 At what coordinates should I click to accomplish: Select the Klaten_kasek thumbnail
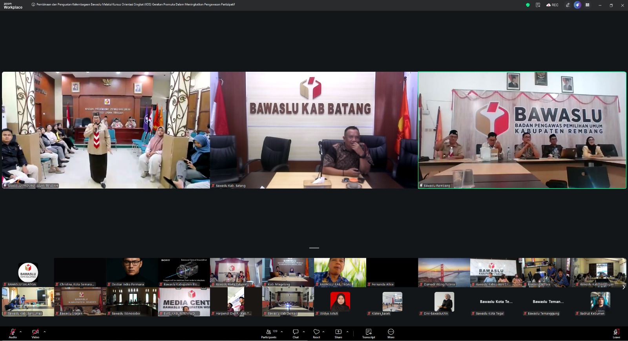(392, 302)
